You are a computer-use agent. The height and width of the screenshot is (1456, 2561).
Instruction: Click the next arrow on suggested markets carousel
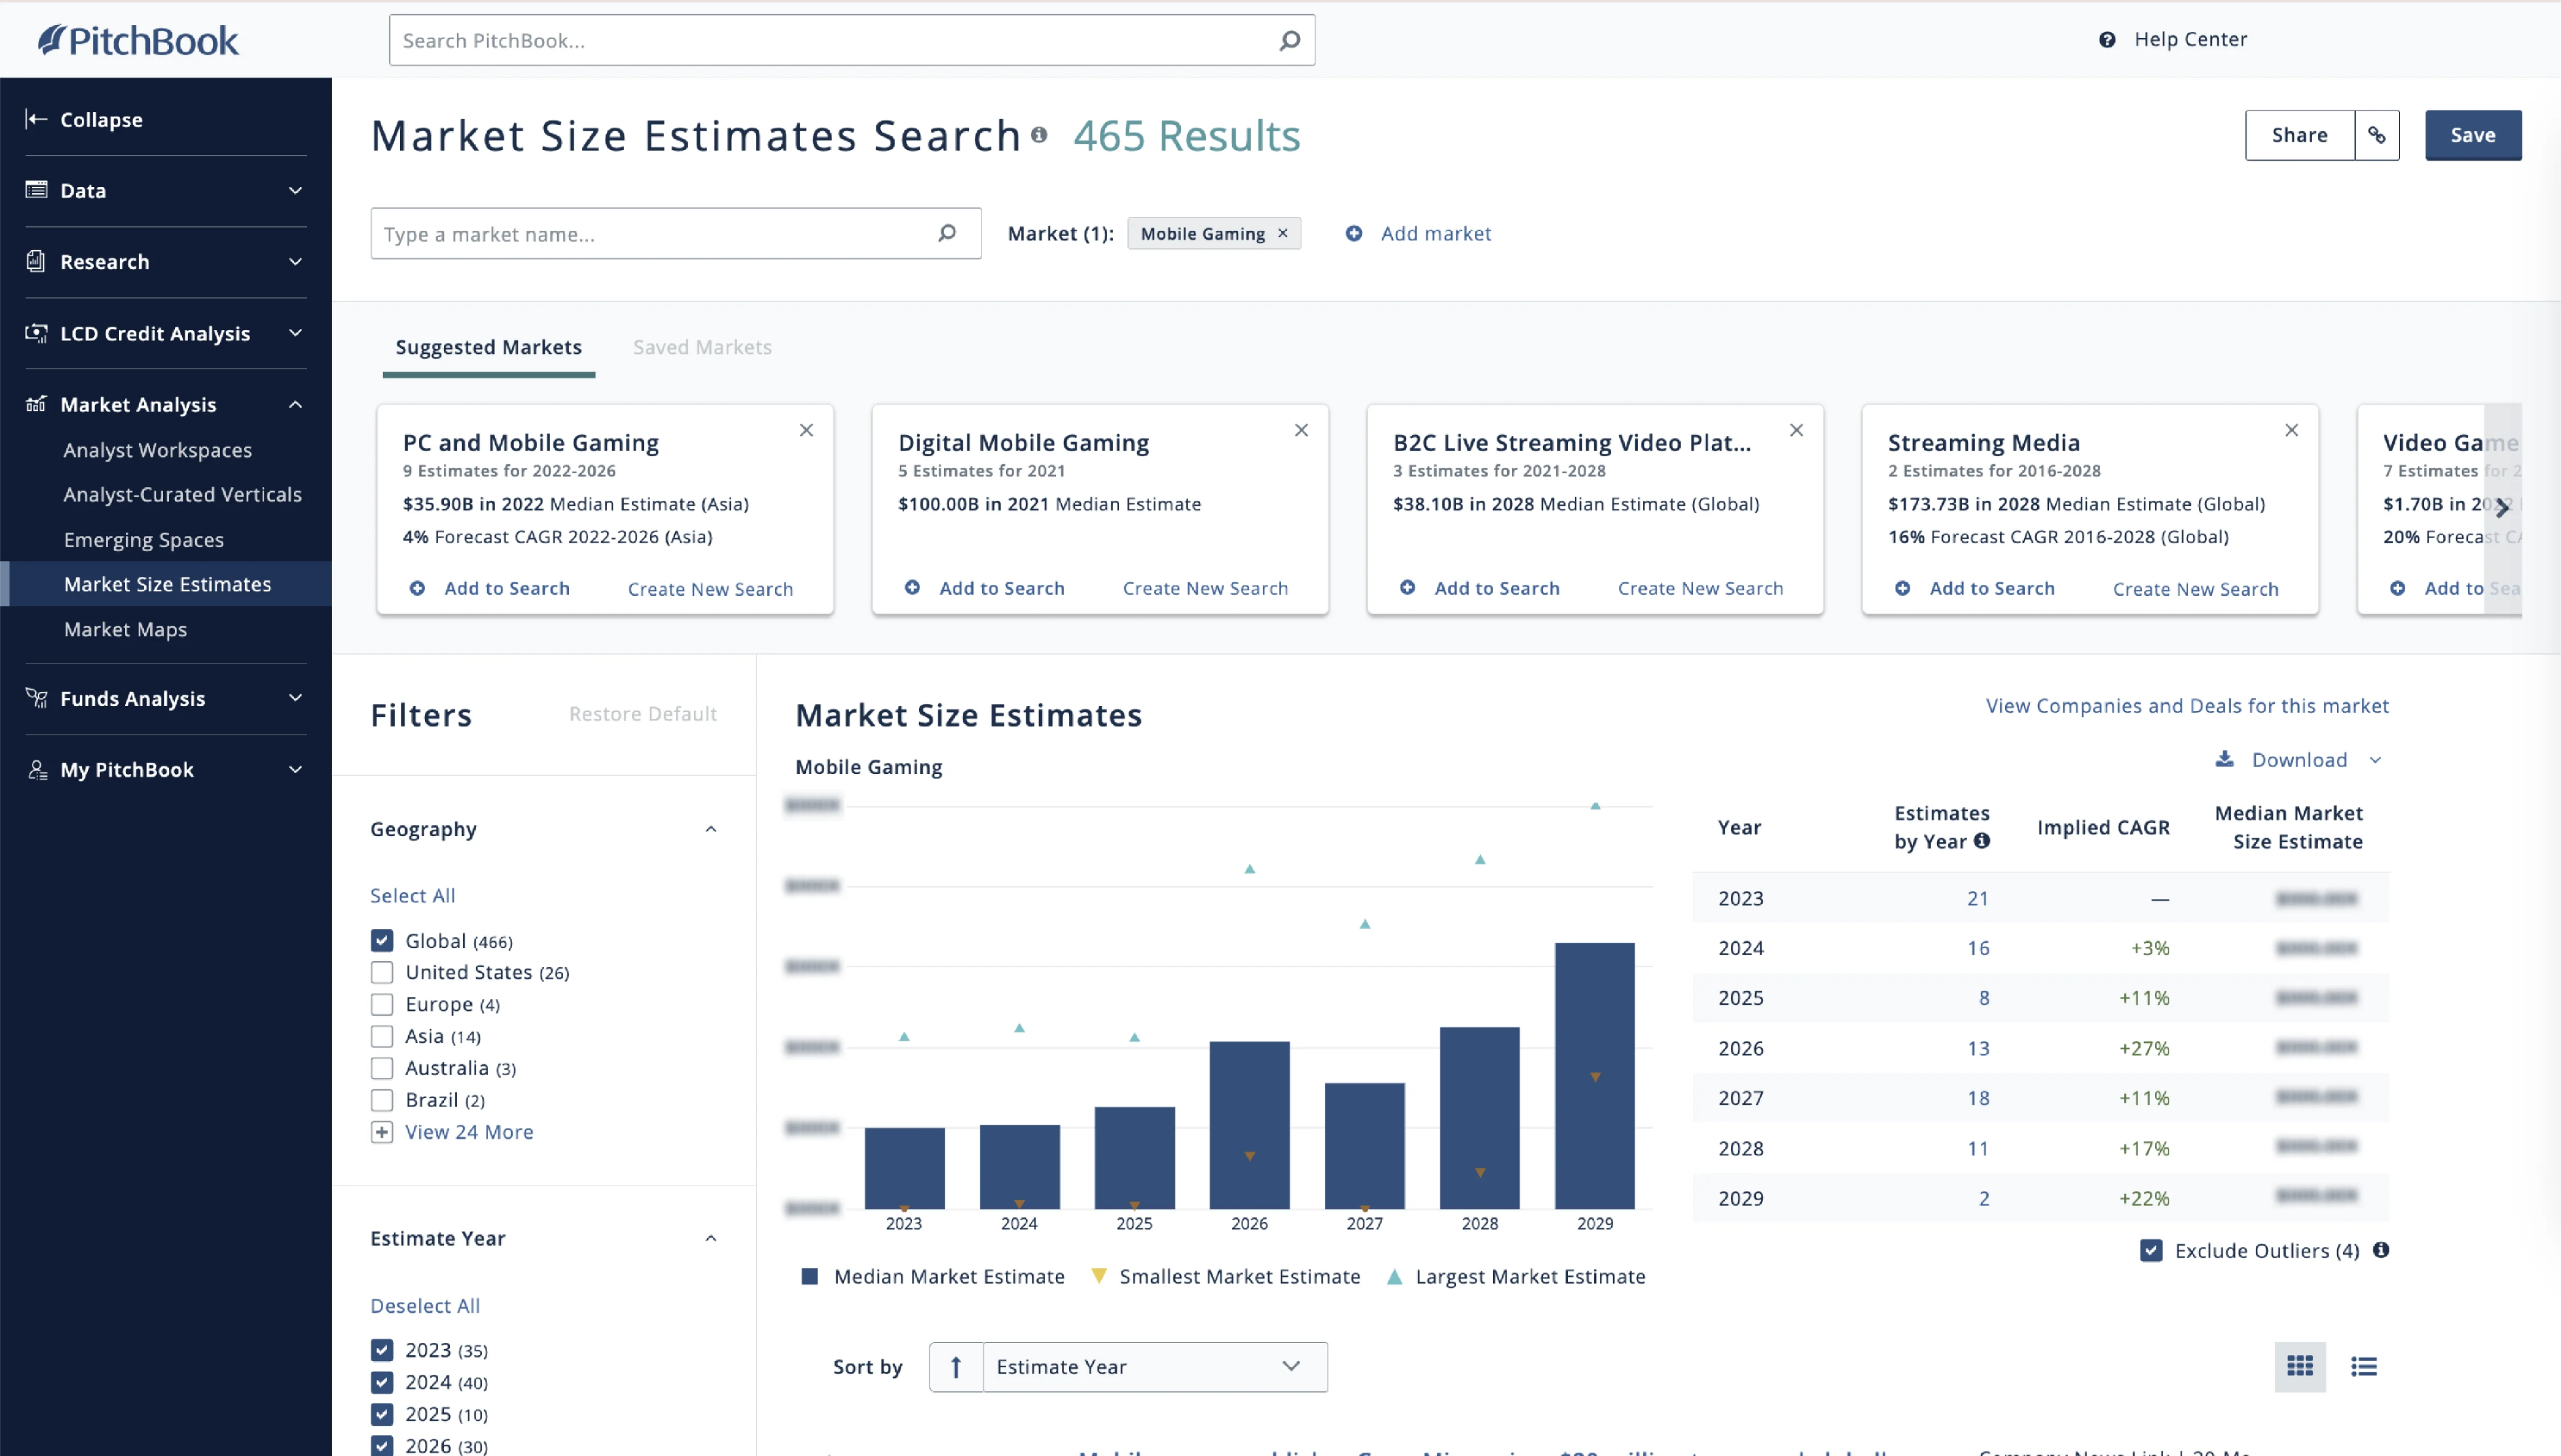[x=2502, y=508]
